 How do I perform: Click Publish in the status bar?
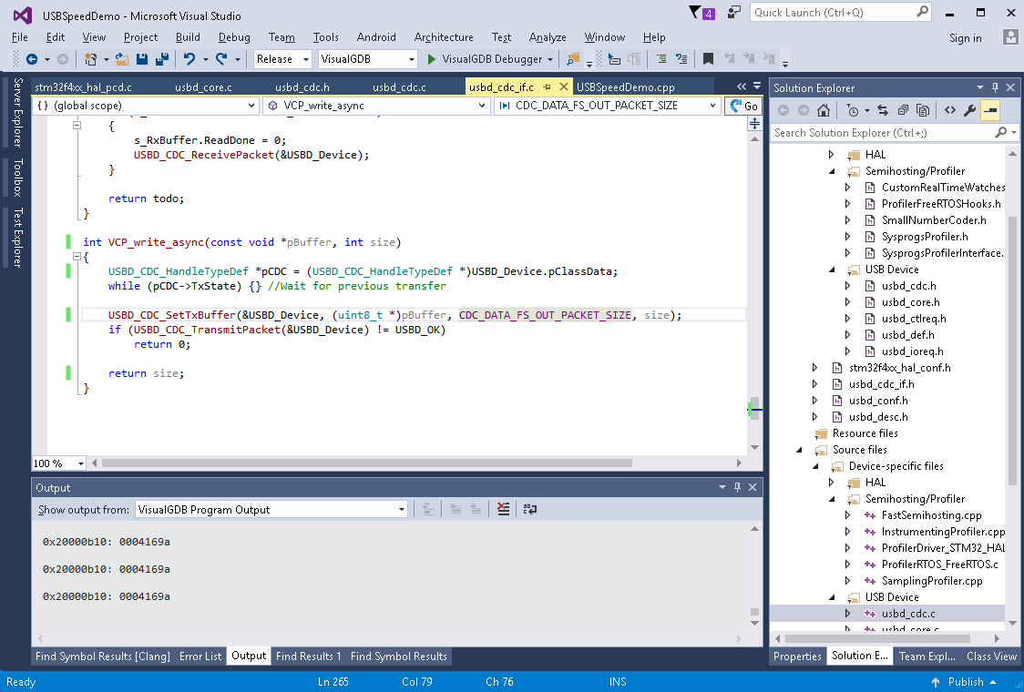965,682
